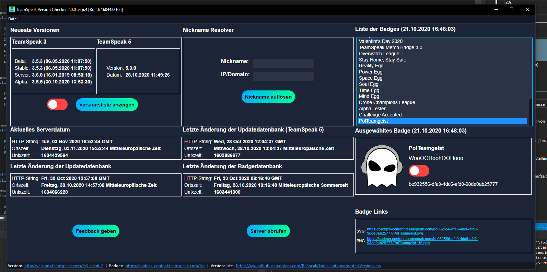Select highlighted PolTeamgeist list entry
Screen dimensions: 547x272
(x=442, y=121)
